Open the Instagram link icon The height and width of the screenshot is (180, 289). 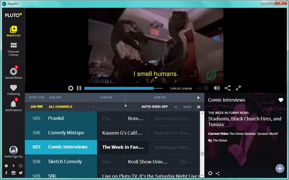(x=13, y=173)
